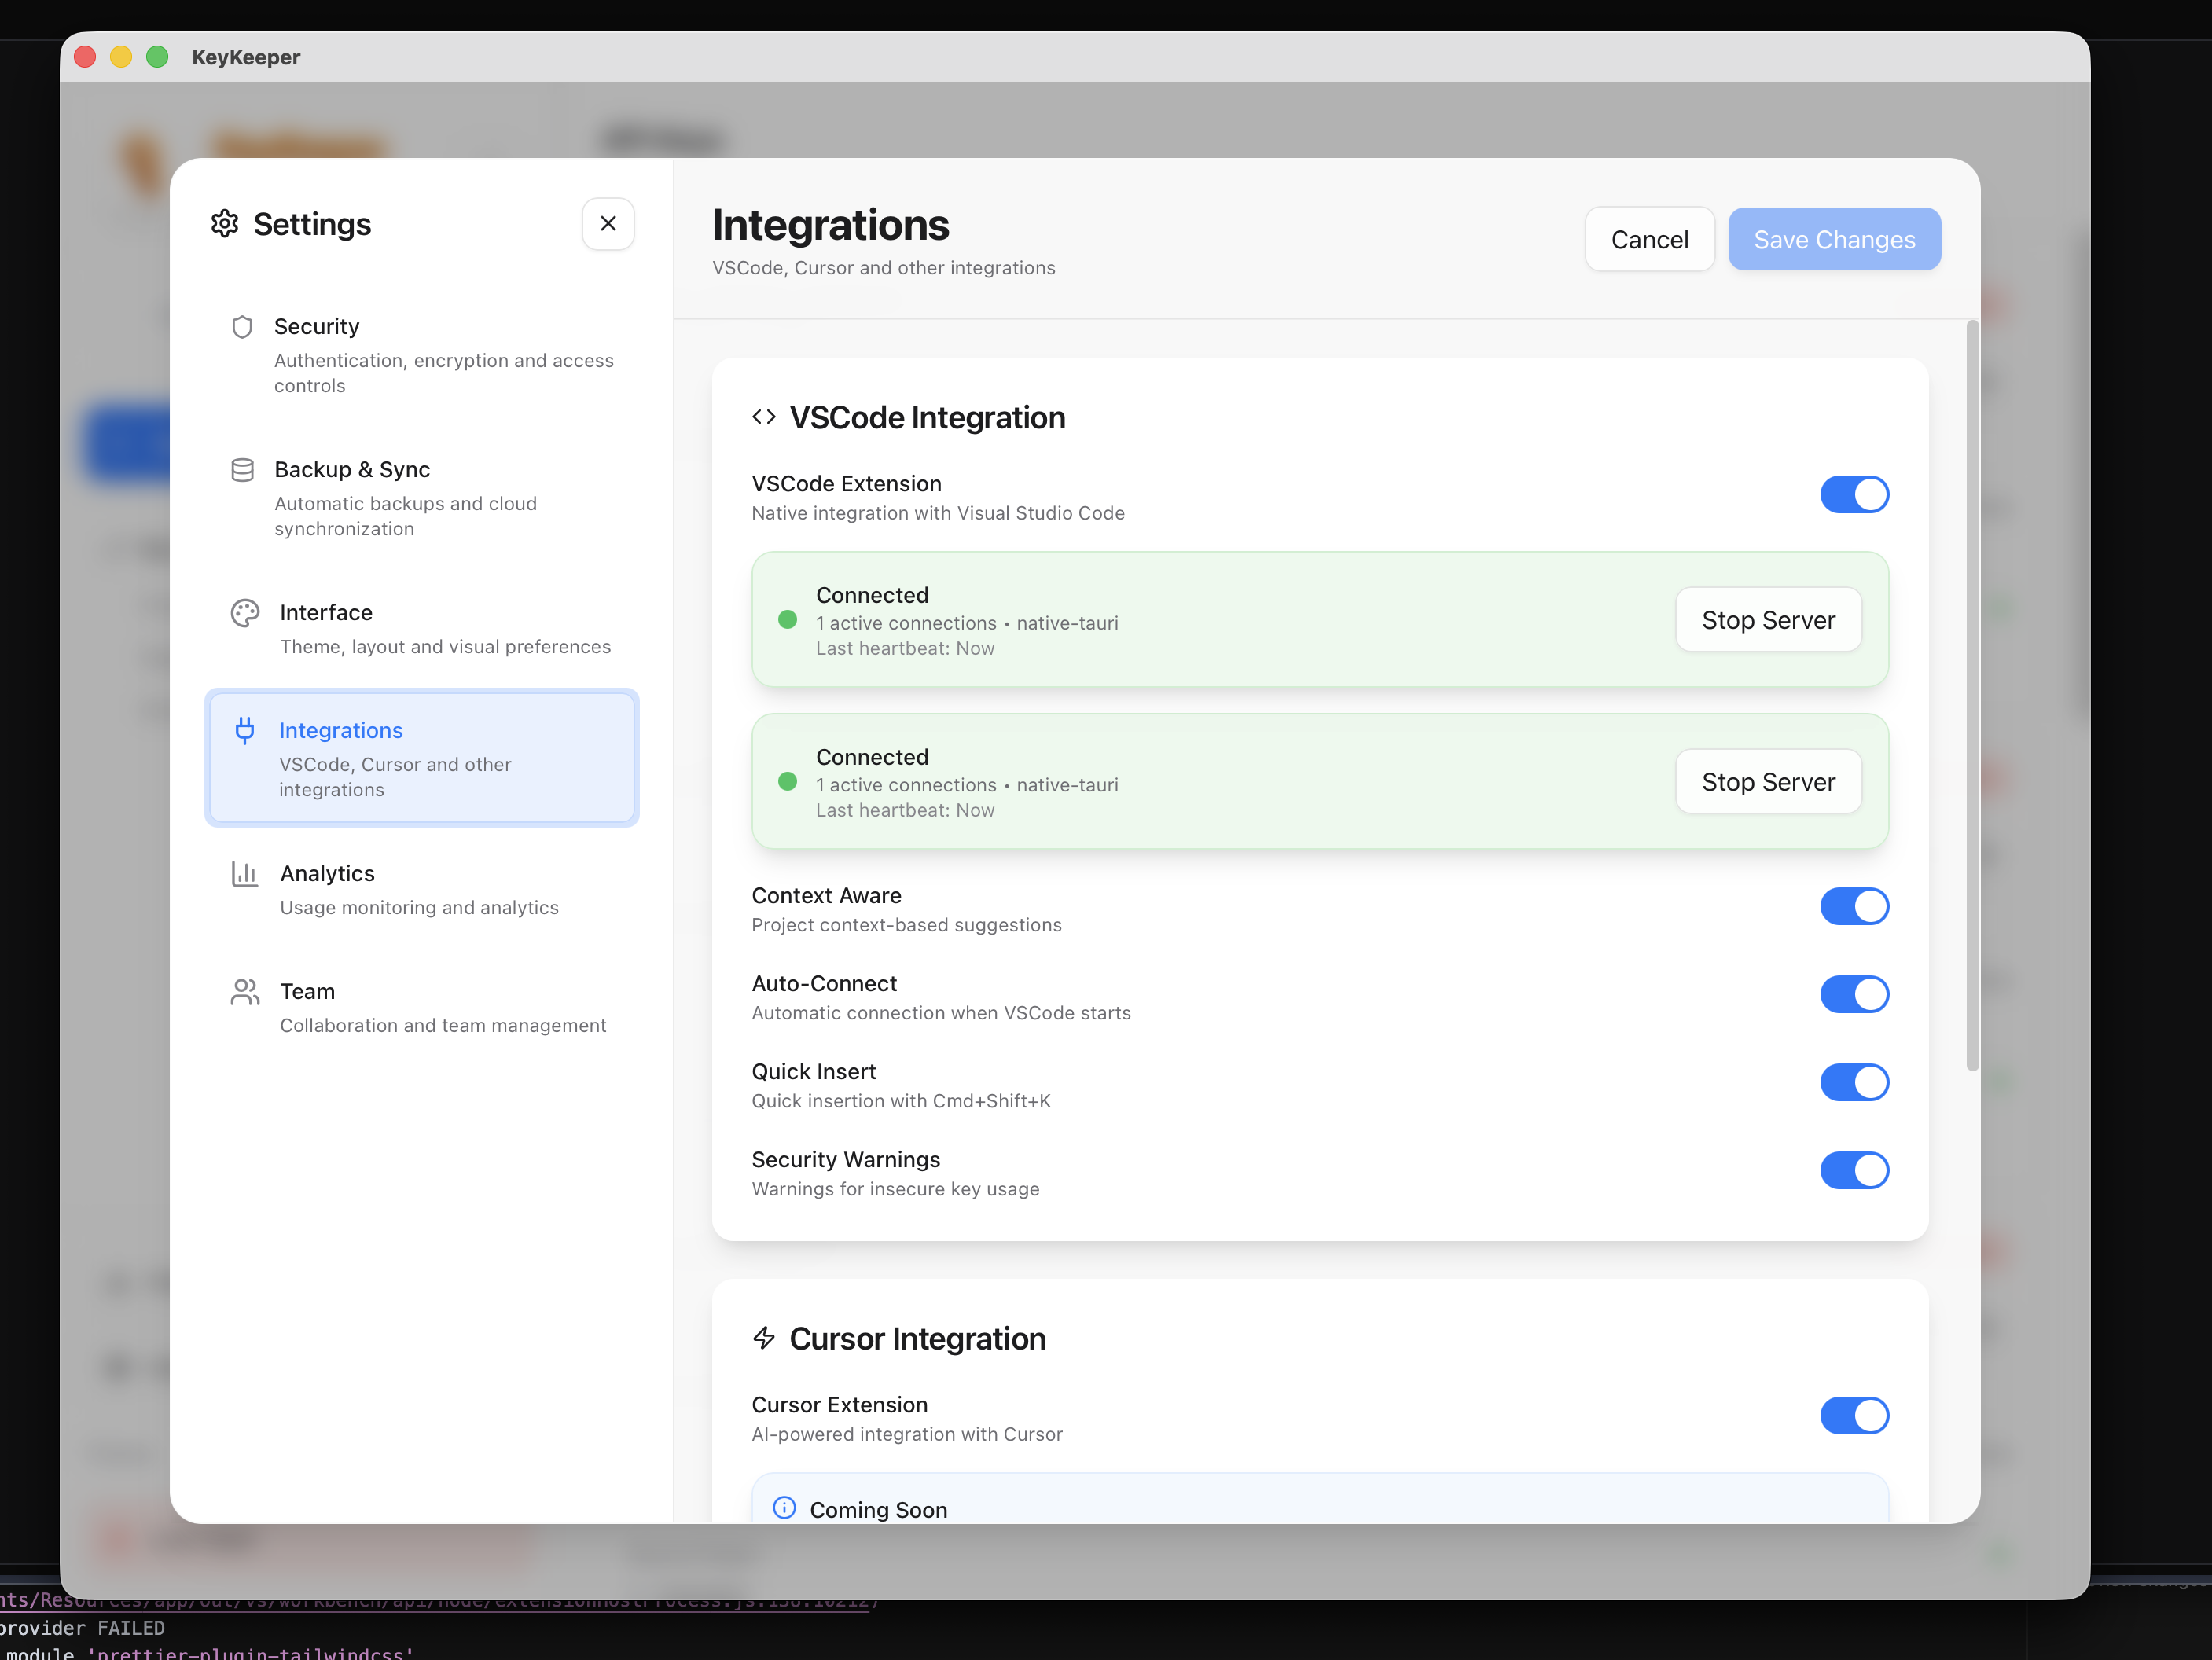Viewport: 2212px width, 1660px height.
Task: Click the Interface palette icon
Action: point(245,613)
